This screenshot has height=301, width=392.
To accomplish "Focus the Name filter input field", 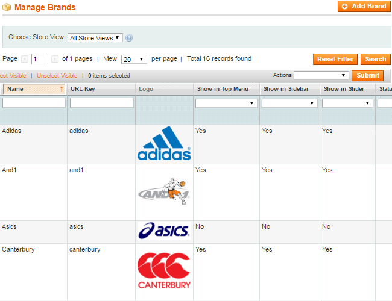I will click(x=34, y=103).
